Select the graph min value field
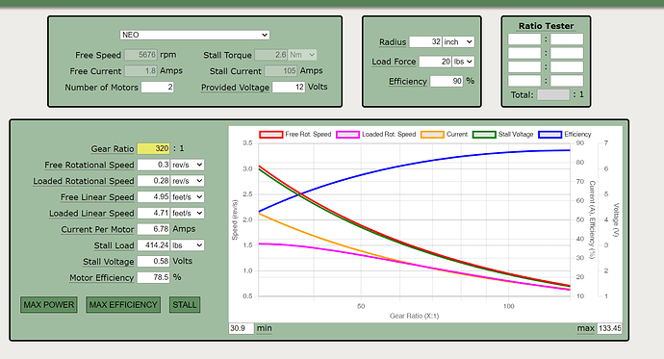The height and width of the screenshot is (359, 664). [x=242, y=328]
